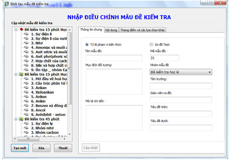Click red icon of first Đề kiểm tra 15 phút
The image size is (231, 161).
[22, 29]
